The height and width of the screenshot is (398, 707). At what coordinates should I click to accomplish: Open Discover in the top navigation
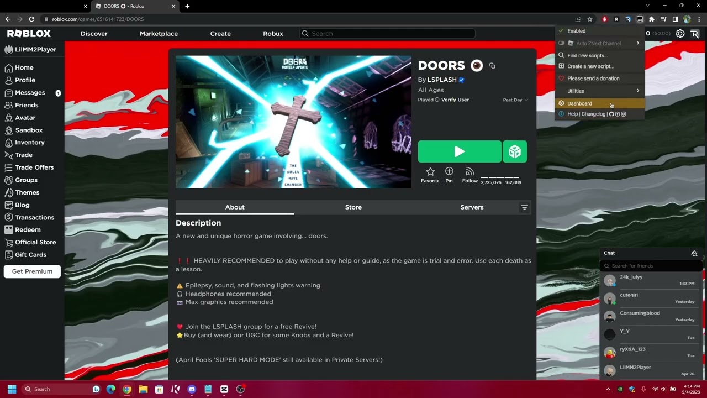[94, 34]
